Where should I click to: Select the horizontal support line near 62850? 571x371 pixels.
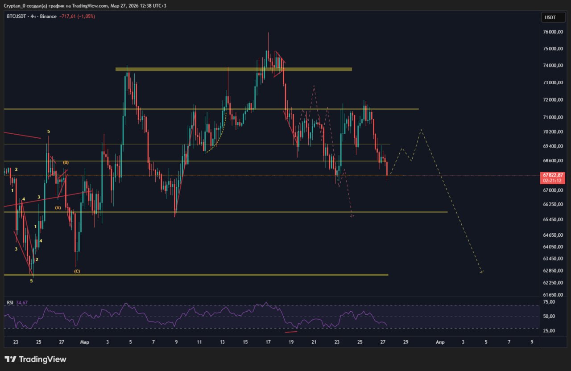[196, 275]
